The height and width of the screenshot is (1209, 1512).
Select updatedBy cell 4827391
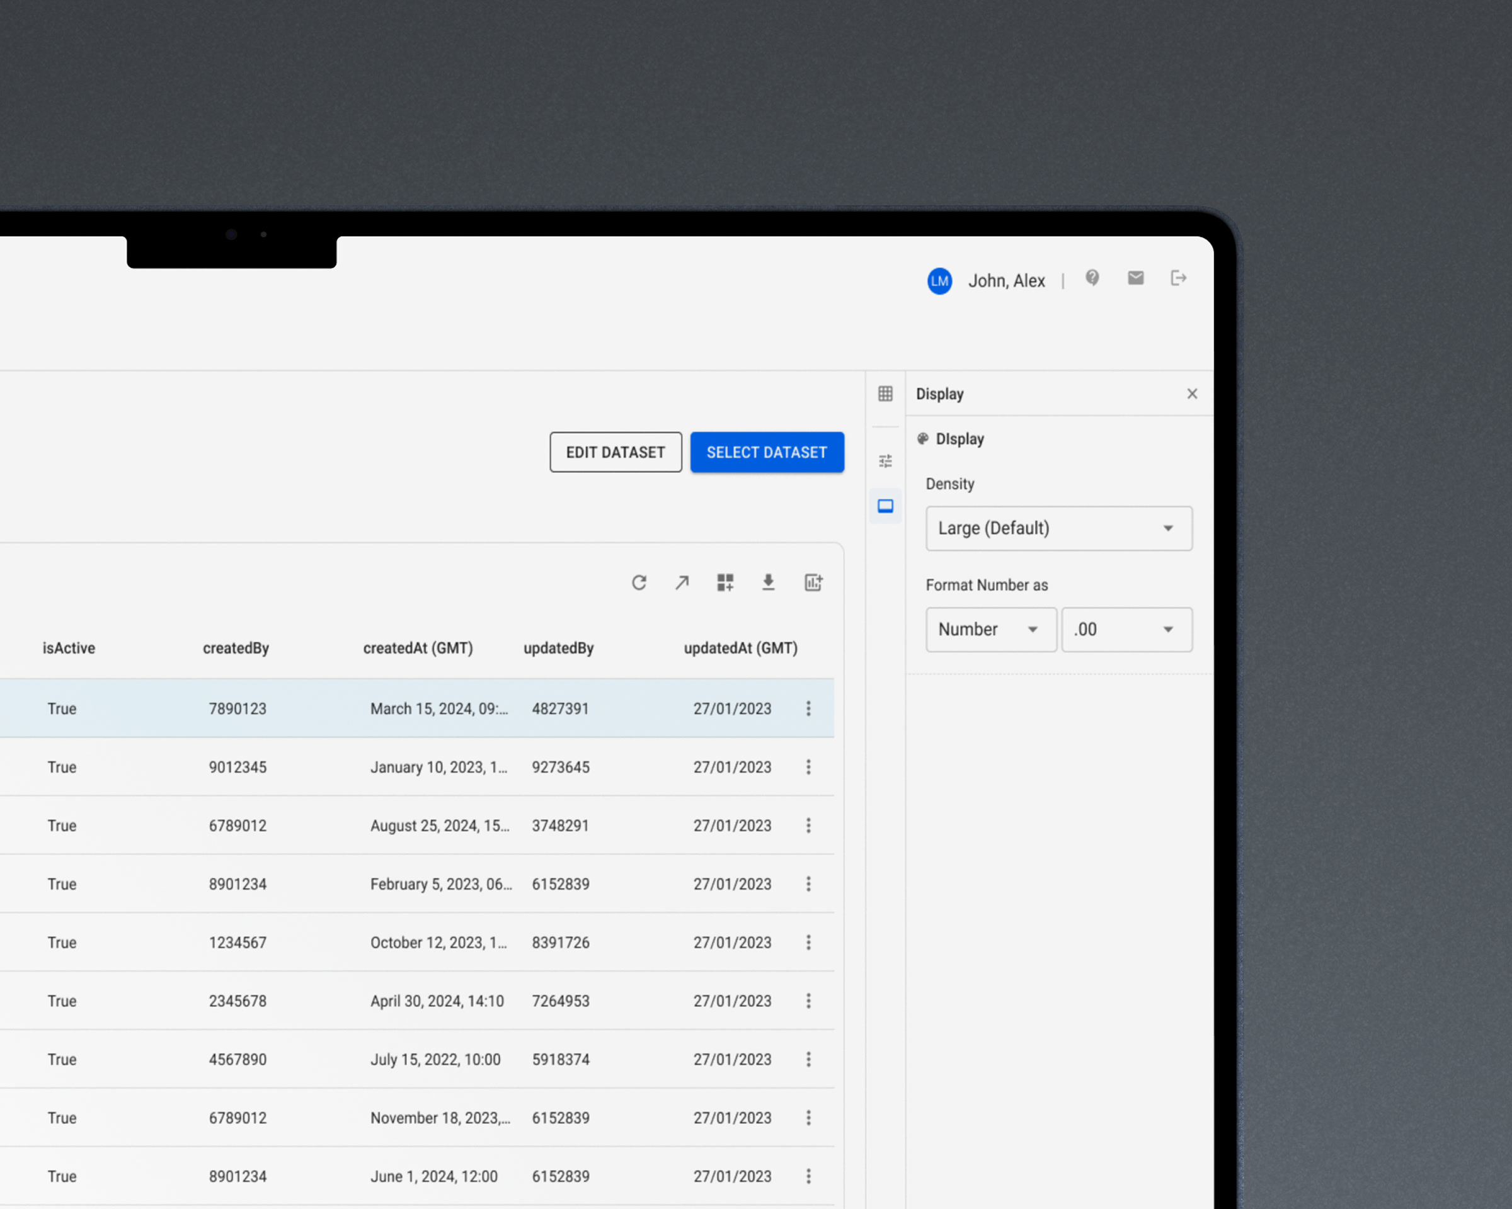[560, 708]
